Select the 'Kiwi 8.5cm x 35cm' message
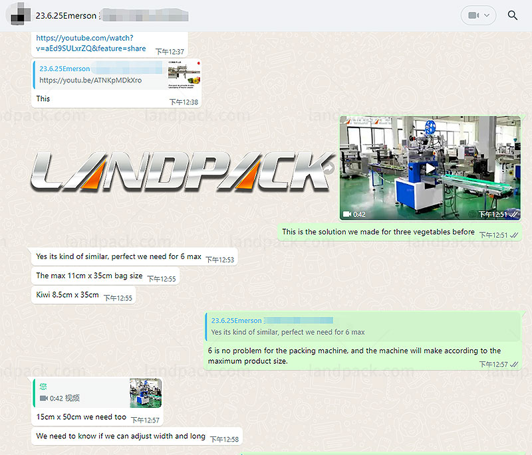The image size is (532, 455). click(67, 295)
